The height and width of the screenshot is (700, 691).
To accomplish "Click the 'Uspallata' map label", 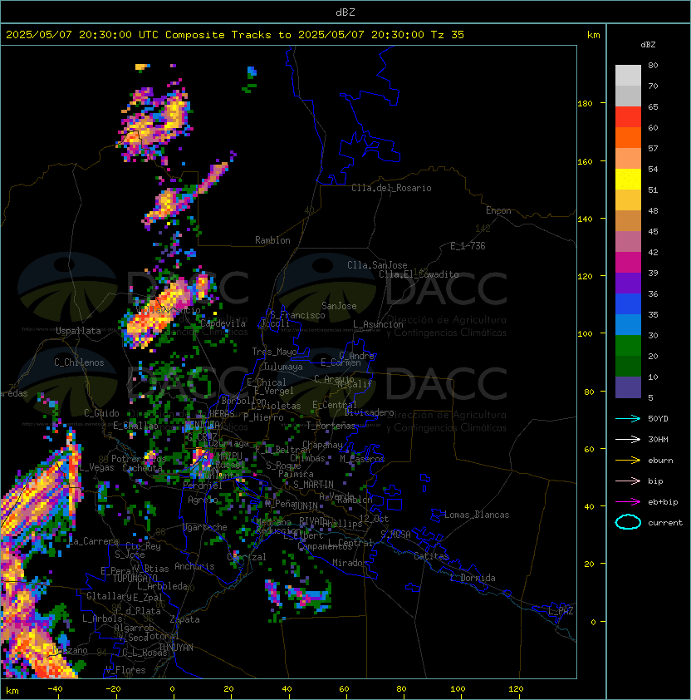I will point(78,331).
